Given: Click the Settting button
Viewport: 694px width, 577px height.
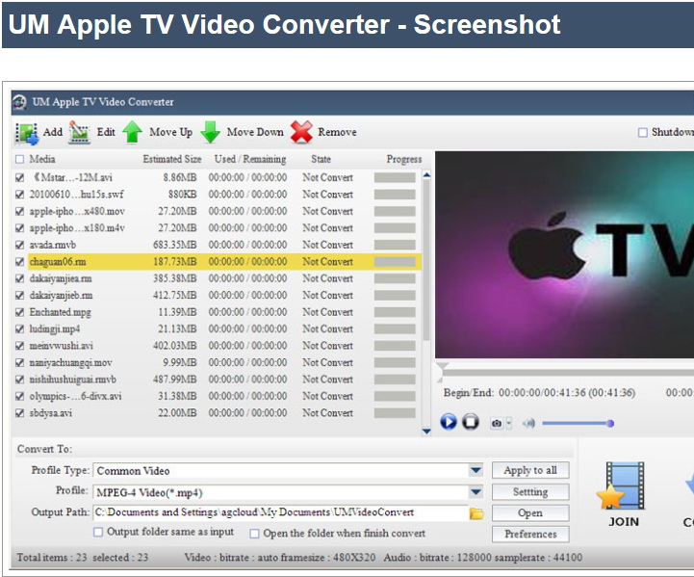Looking at the screenshot, I should (530, 491).
